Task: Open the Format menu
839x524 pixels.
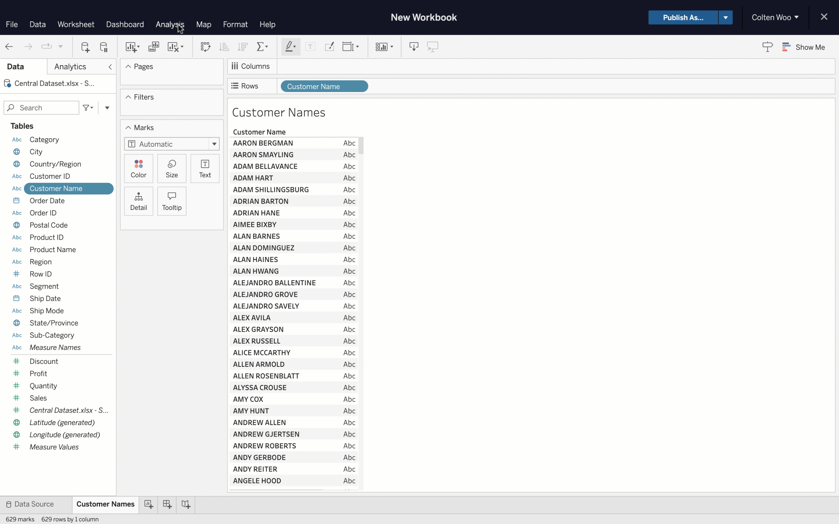Action: click(x=235, y=24)
